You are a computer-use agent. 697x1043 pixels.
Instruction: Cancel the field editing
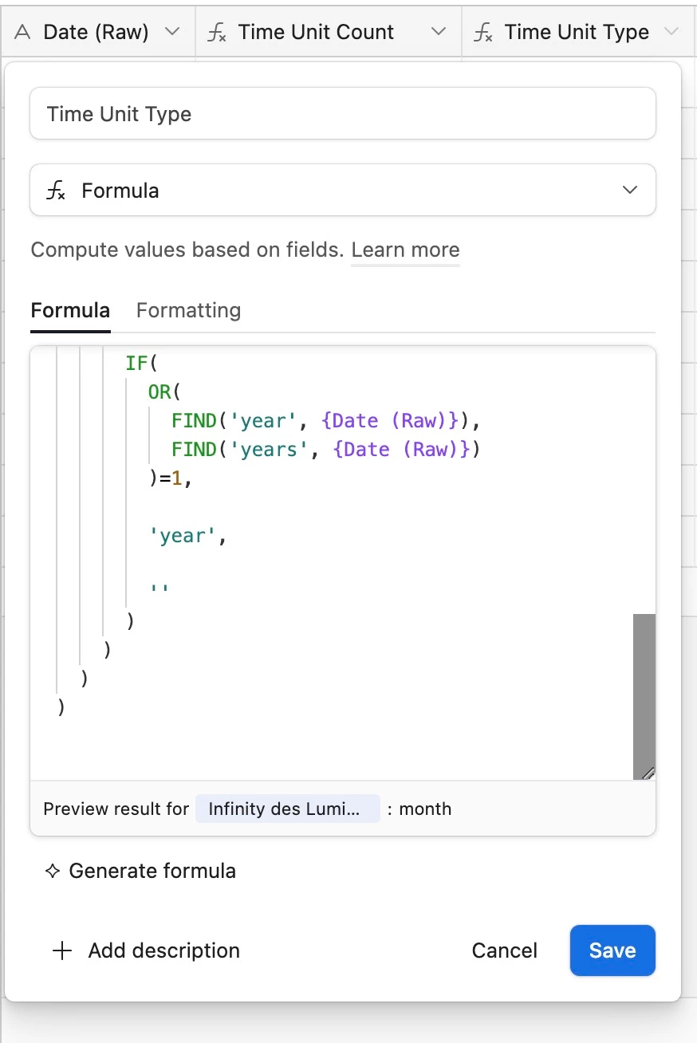[504, 951]
